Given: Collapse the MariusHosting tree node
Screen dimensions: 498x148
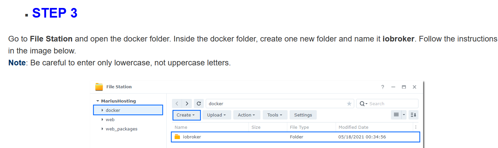Looking at the screenshot, I should click(98, 101).
